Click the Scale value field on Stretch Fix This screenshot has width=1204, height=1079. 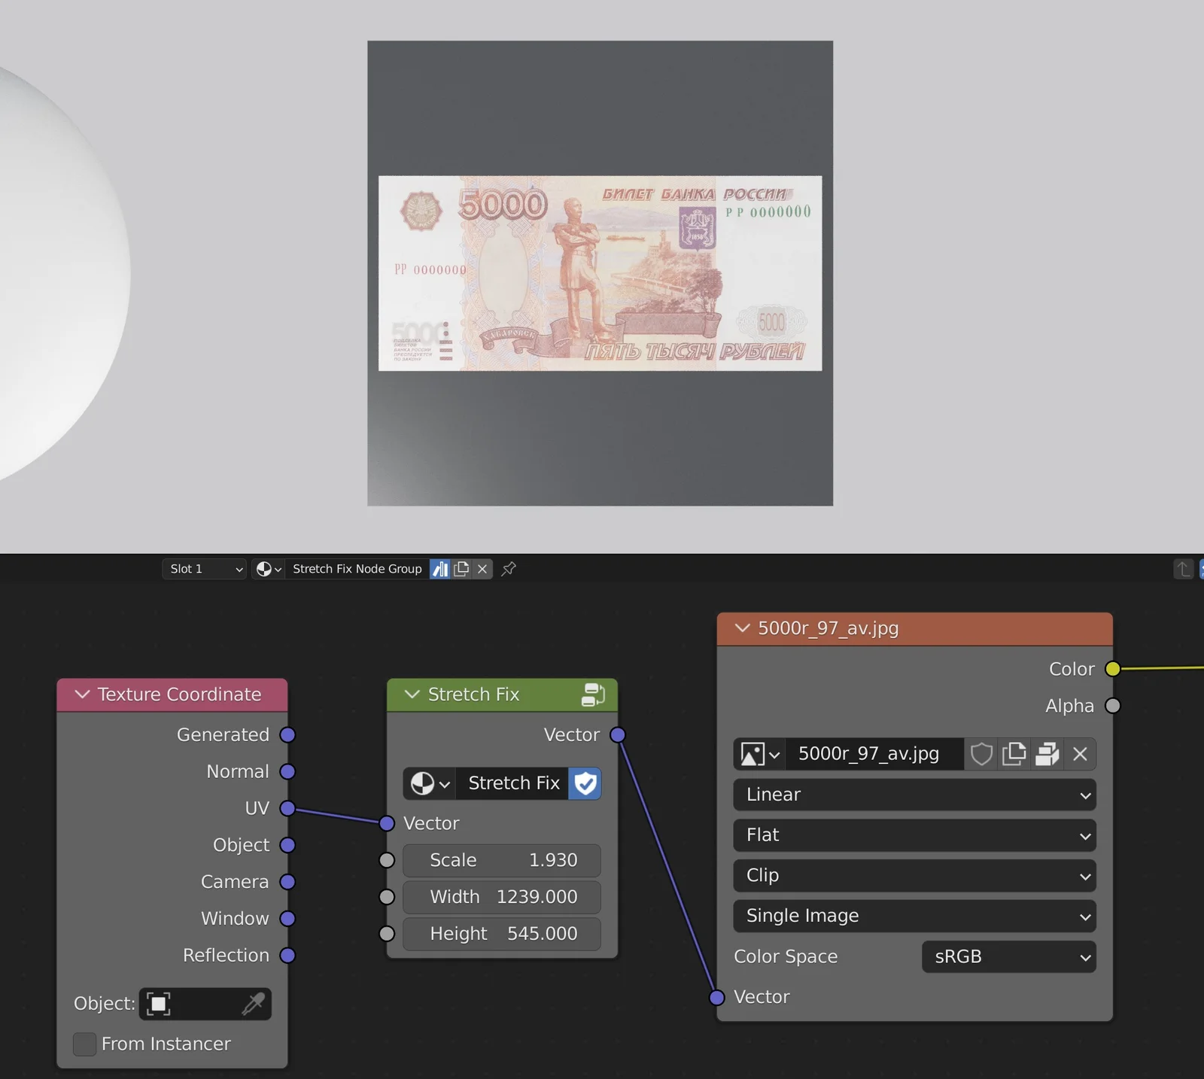pyautogui.click(x=501, y=860)
